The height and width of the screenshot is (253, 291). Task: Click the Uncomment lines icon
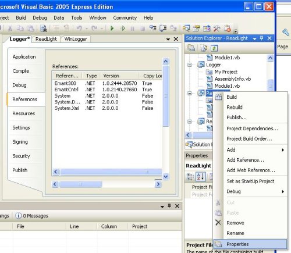(x=66, y=28)
